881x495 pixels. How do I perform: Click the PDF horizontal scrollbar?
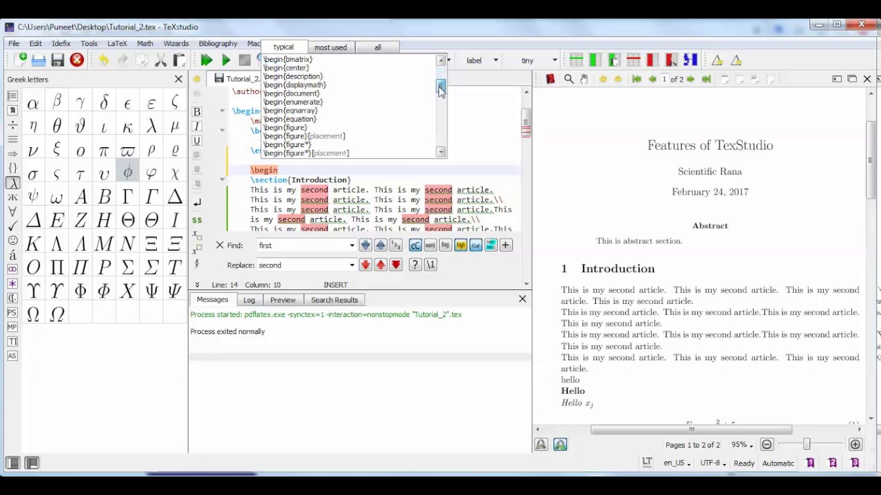691,430
